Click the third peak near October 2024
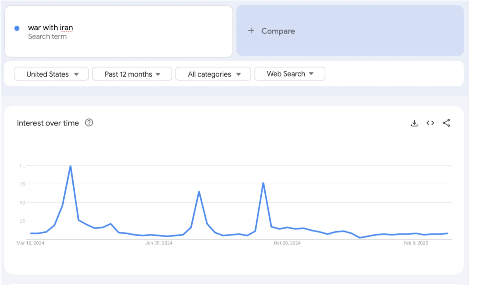Viewport: 477px width, 285px height. coord(263,183)
